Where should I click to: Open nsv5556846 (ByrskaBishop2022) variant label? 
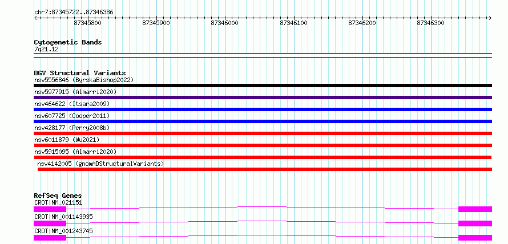click(x=84, y=80)
